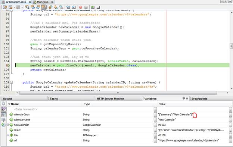This screenshot has width=233, height=147.
Task: Click editor vertical scrollbar down arrow
Action: click(x=232, y=89)
